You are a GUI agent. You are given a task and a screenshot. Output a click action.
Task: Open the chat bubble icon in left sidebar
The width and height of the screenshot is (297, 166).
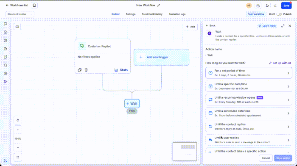coord(6,24)
